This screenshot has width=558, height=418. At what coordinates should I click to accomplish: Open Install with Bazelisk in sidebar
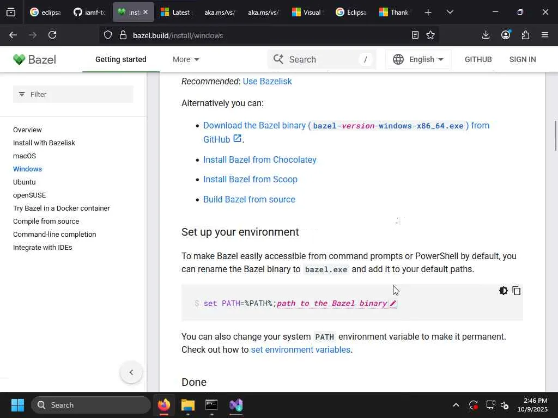(x=44, y=143)
